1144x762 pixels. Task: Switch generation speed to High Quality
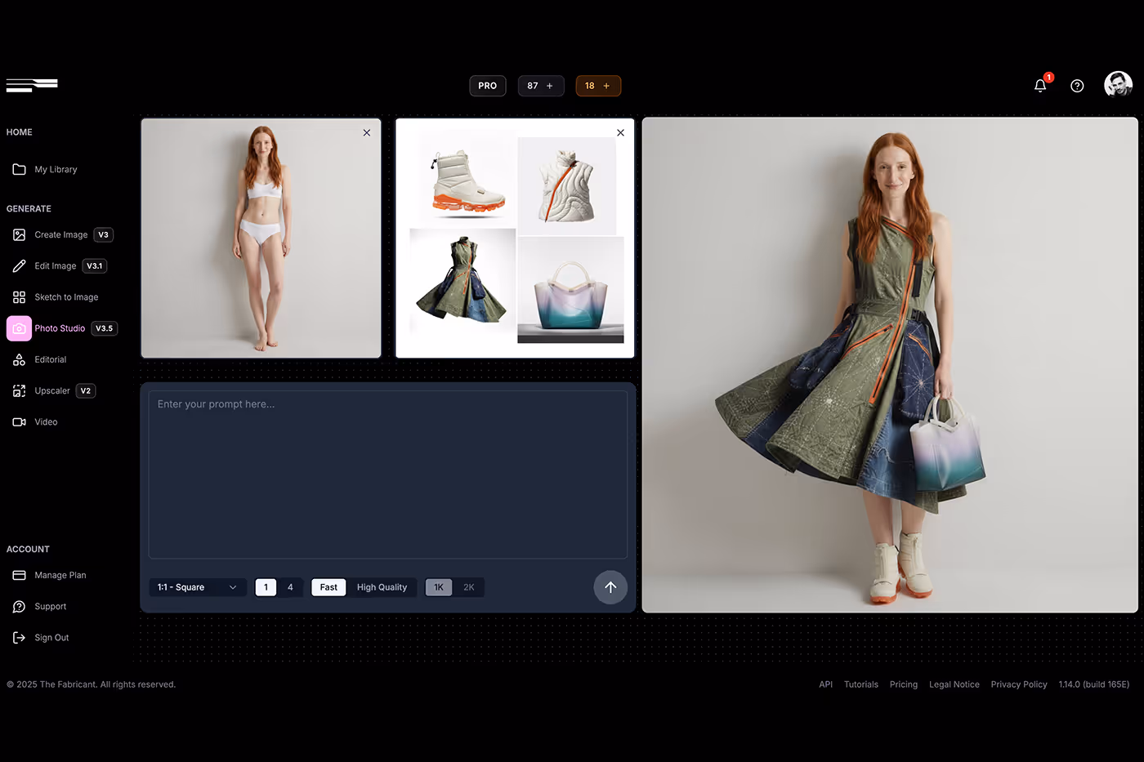point(382,587)
